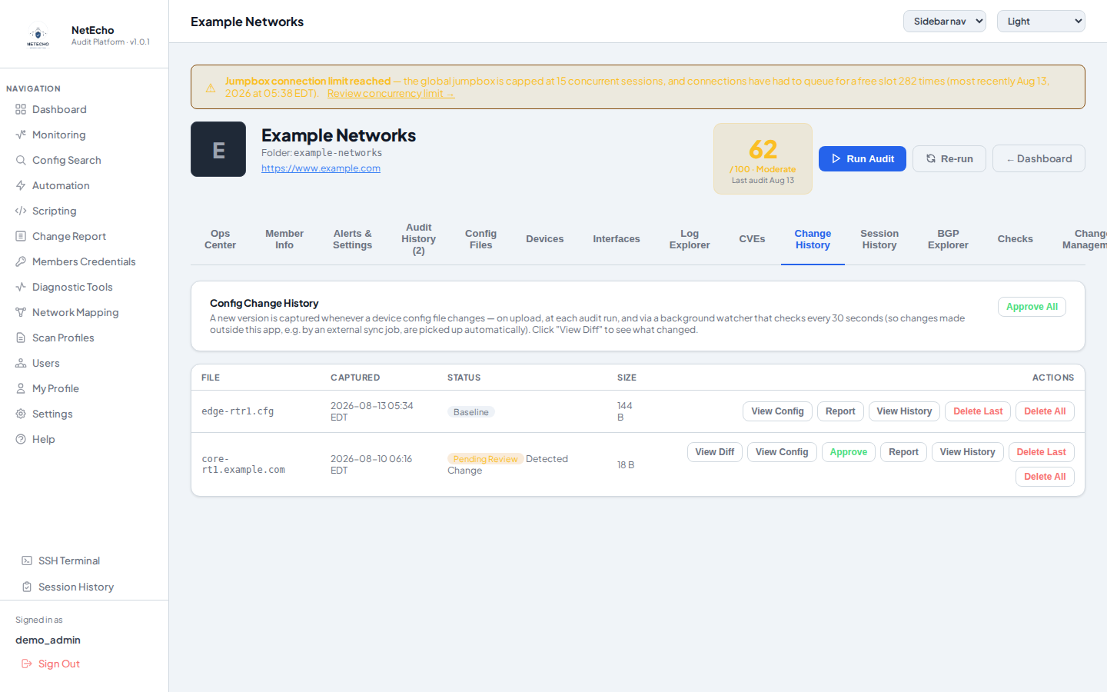Screen dimensions: 1107x692
Task: Click the Sign Out arrow icon
Action: (x=27, y=664)
